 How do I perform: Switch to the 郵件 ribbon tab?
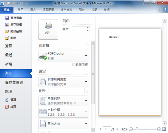click(x=82, y=10)
